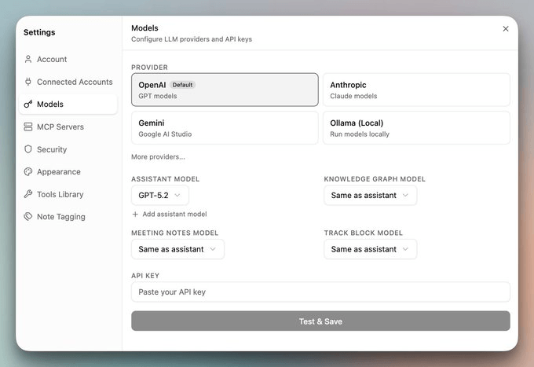The width and height of the screenshot is (534, 367).
Task: Select the Anthropic provider card
Action: click(416, 90)
